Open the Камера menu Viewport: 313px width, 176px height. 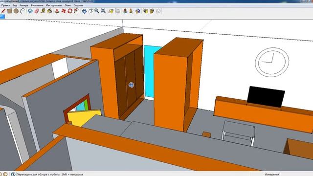click(24, 5)
